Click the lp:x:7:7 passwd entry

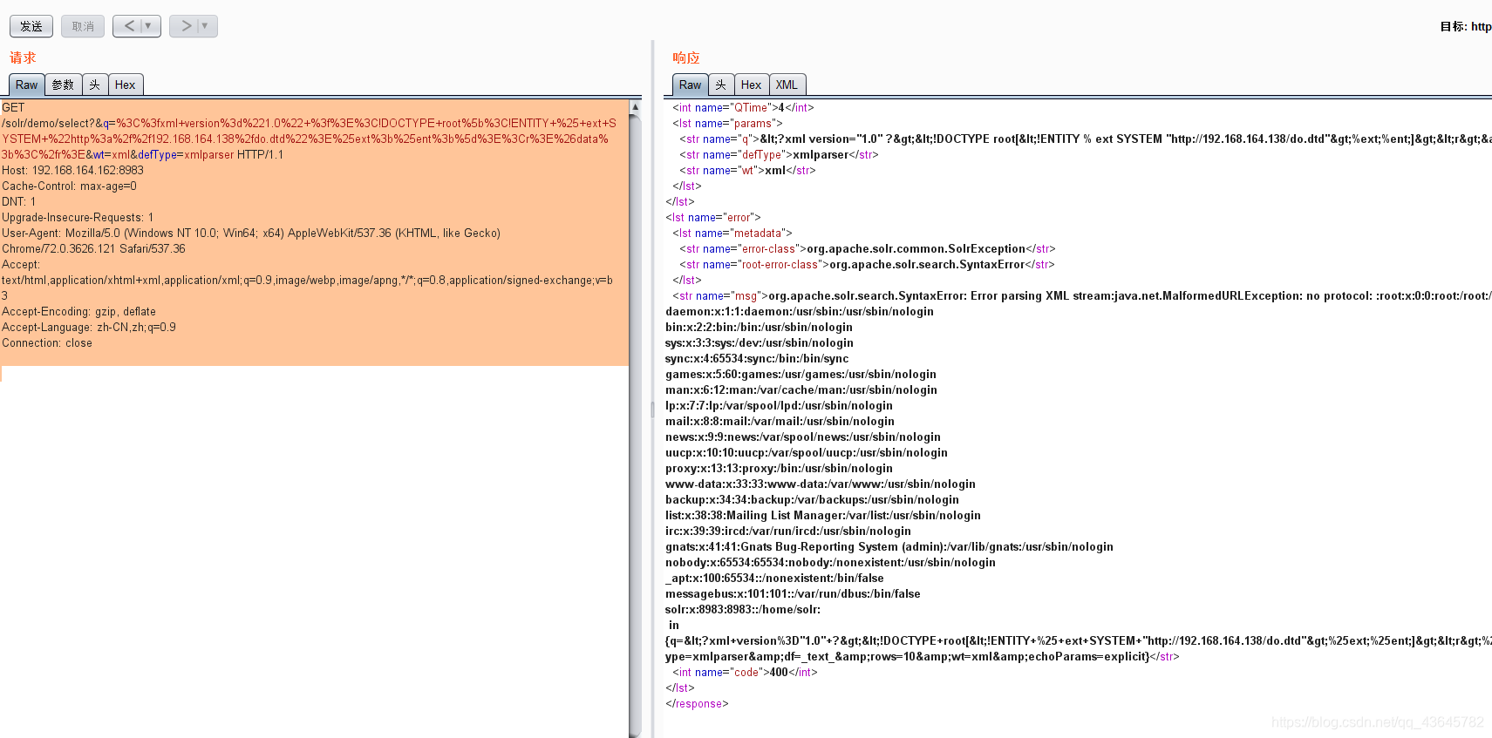click(x=779, y=405)
